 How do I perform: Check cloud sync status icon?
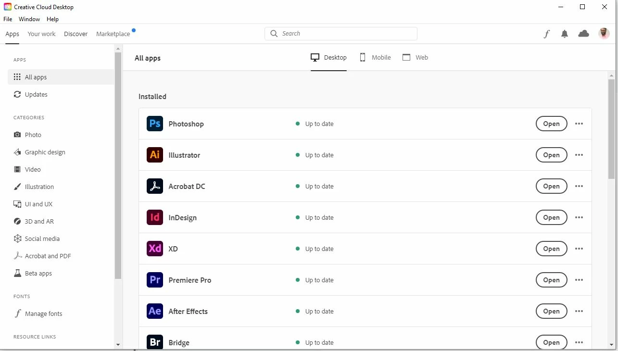click(584, 34)
